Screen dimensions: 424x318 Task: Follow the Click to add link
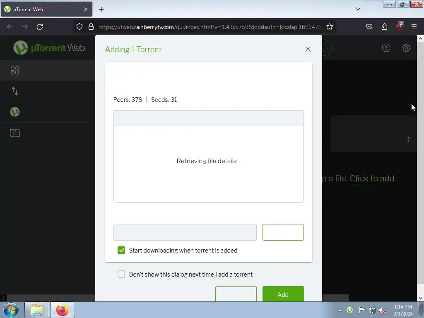point(373,178)
